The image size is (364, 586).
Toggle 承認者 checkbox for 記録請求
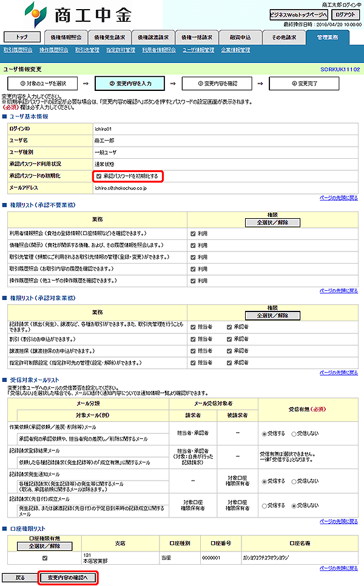pos(229,327)
